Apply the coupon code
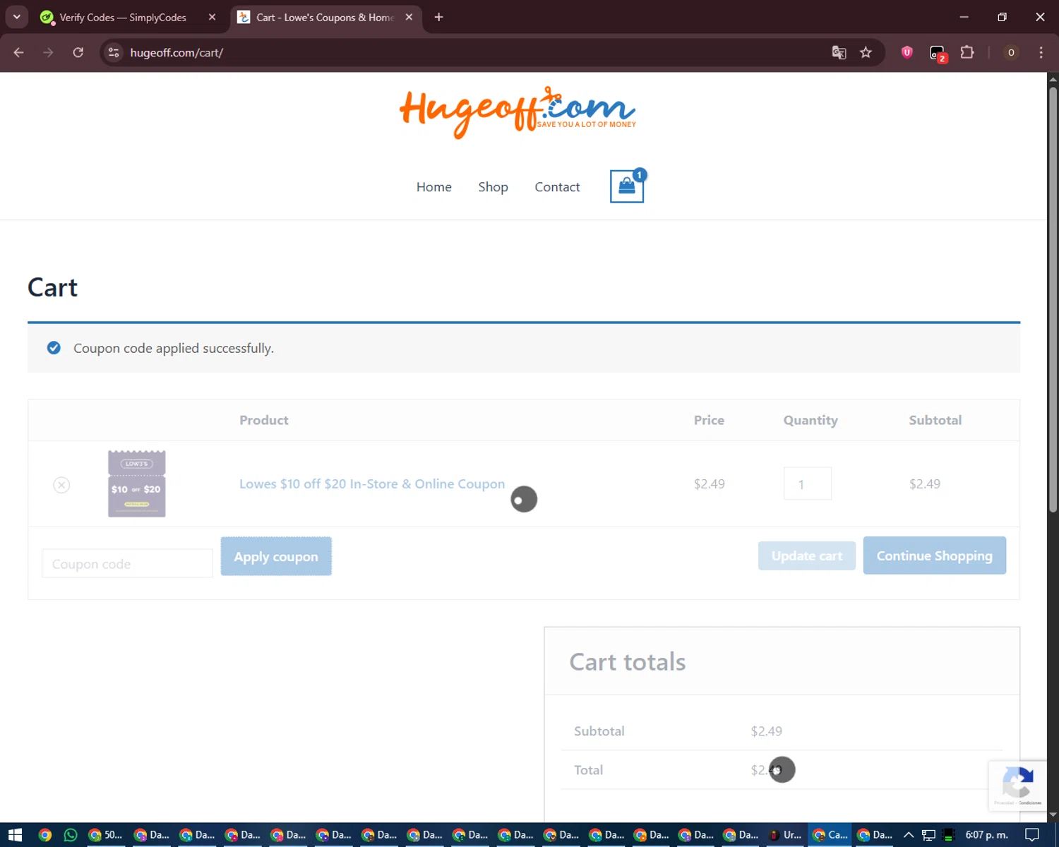 click(x=276, y=556)
